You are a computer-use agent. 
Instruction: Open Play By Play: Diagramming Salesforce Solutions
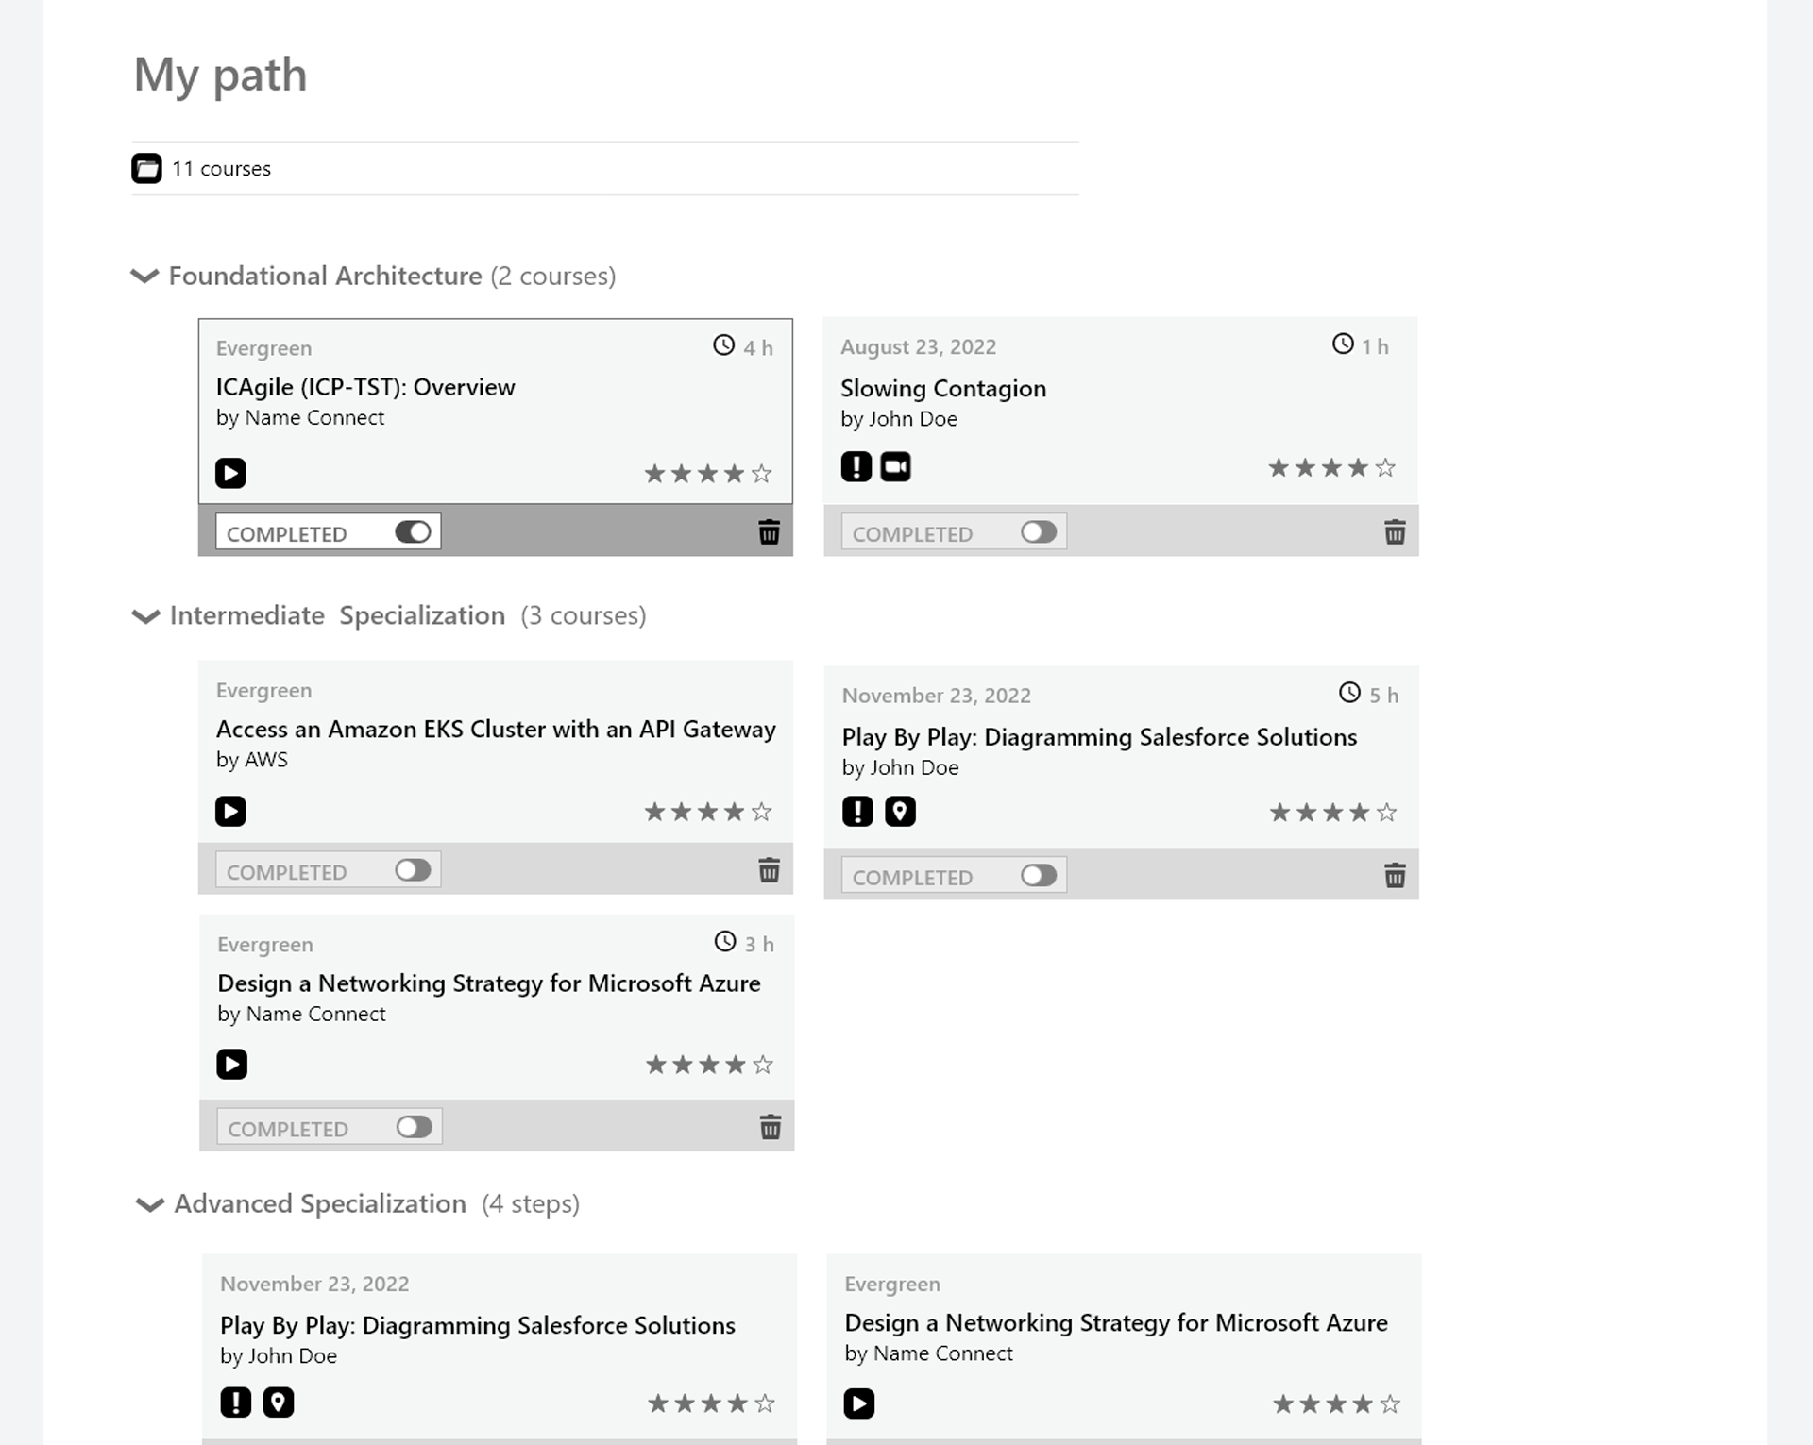pos(1098,736)
